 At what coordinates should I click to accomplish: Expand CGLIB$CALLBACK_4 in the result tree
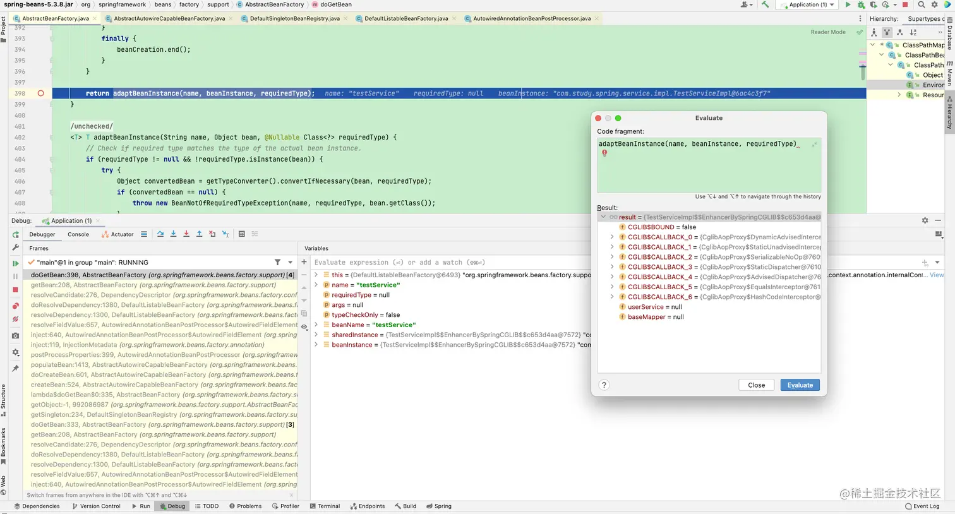pos(612,277)
